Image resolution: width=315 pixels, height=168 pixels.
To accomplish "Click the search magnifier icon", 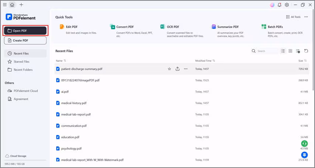I will pos(254,51).
